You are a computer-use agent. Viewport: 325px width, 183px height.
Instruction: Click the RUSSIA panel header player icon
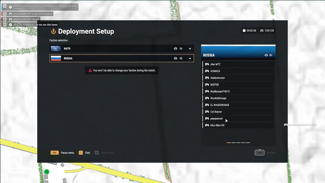click(x=266, y=55)
